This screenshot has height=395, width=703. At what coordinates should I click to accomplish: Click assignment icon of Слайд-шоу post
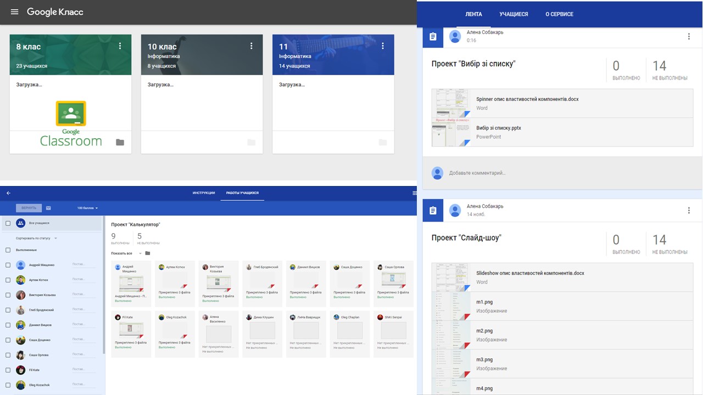pyautogui.click(x=433, y=211)
